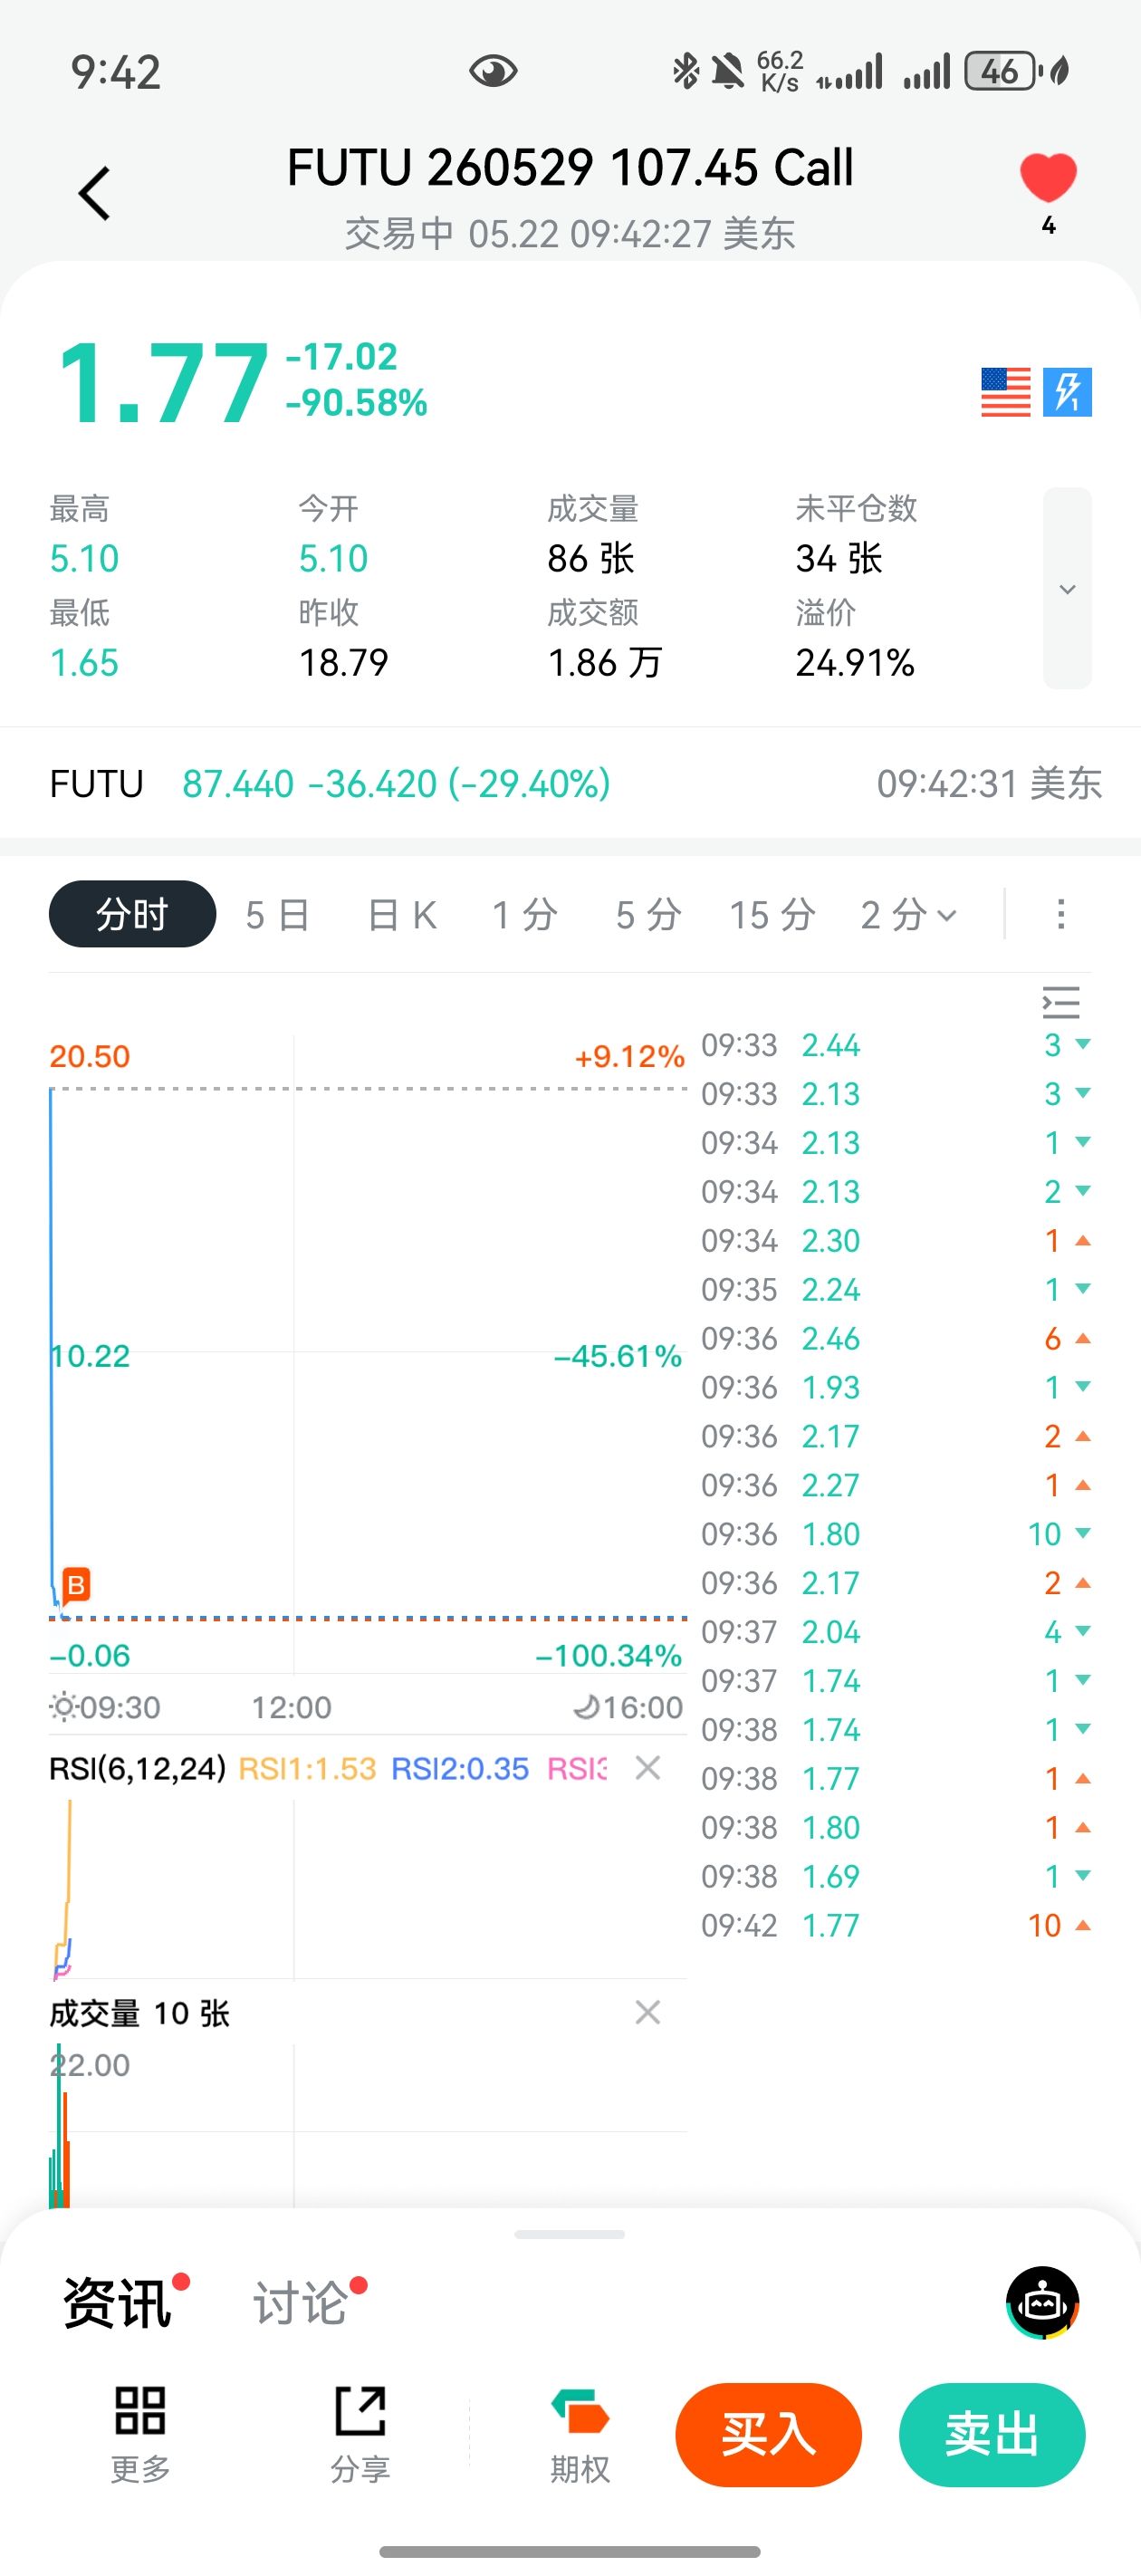
Task: Open the 期权 options chain icon
Action: (x=580, y=2434)
